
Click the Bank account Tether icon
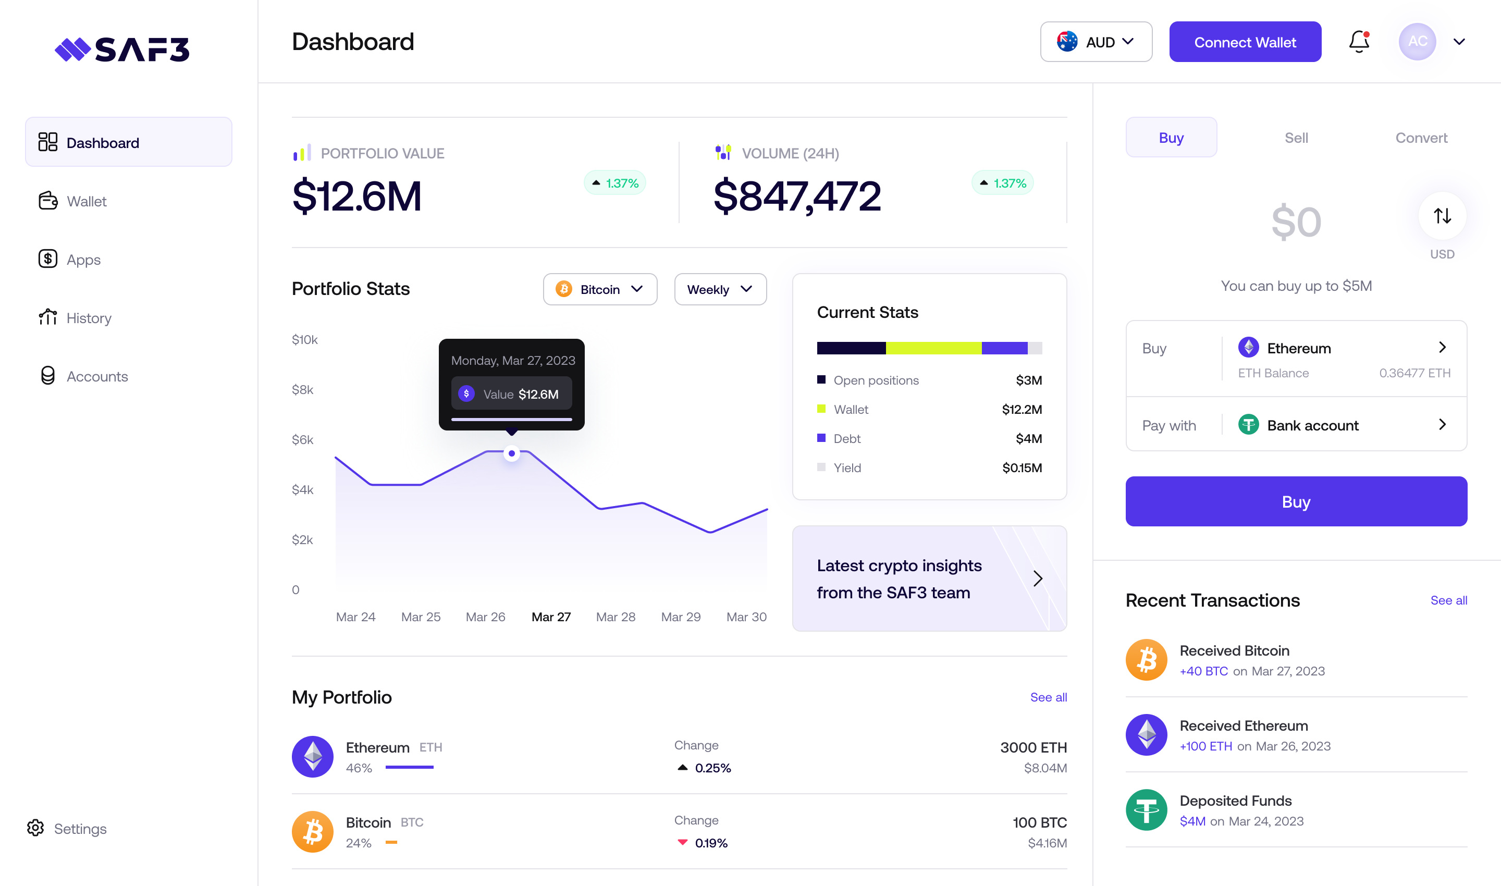pos(1248,424)
